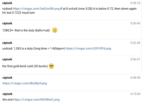Image resolution: width=142 pixels, height=103 pixels.
Task: Click the sunglasses emoji after gold brick message
Action: 51,66
